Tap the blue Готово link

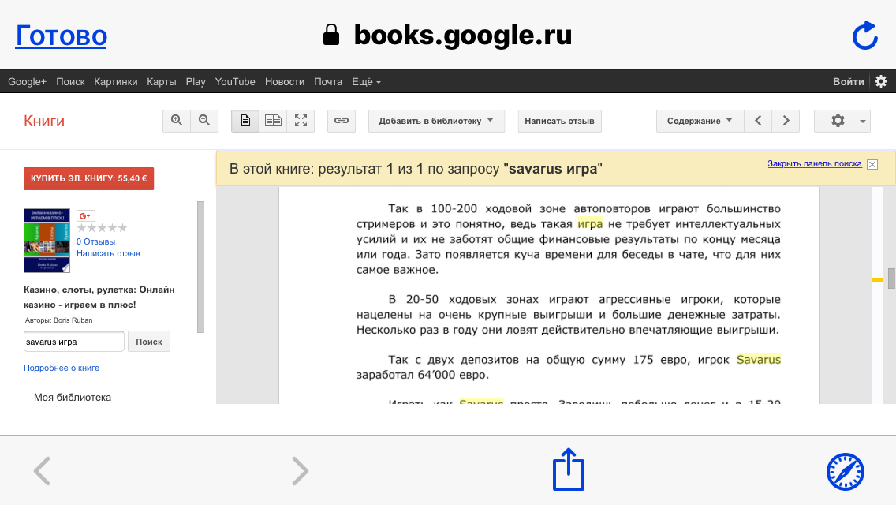pyautogui.click(x=62, y=36)
